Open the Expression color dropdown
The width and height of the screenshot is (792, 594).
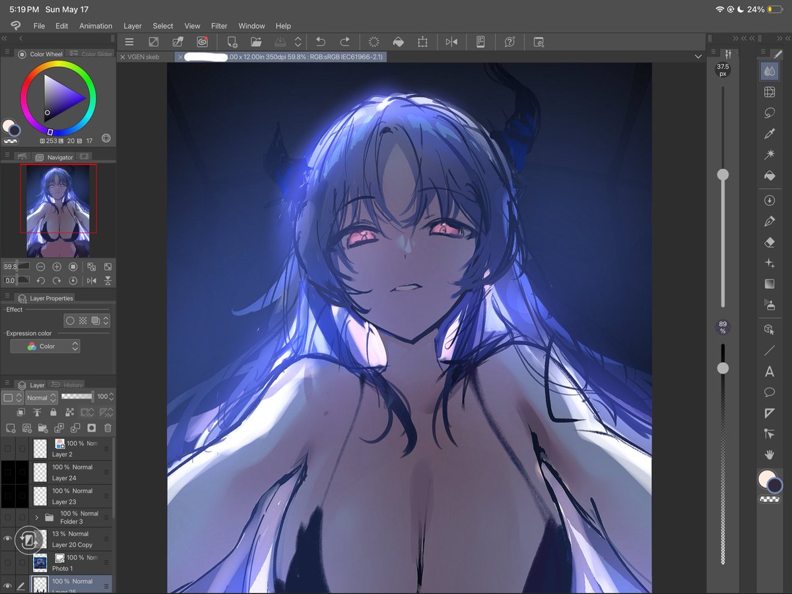click(x=45, y=346)
